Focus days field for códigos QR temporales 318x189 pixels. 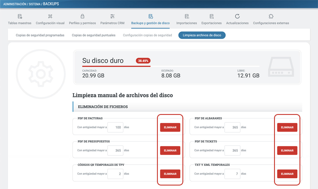tap(115, 174)
